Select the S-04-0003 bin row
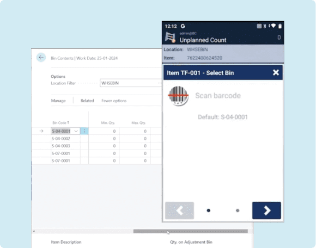 (97, 146)
